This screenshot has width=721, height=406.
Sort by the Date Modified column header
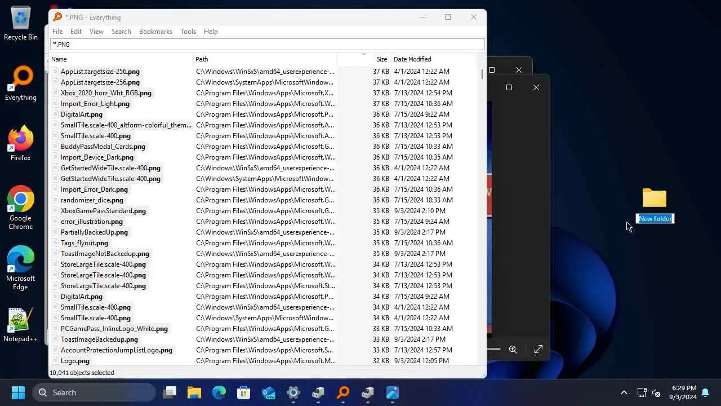434,59
